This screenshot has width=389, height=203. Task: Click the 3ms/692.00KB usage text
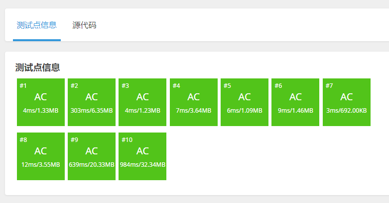(x=347, y=110)
